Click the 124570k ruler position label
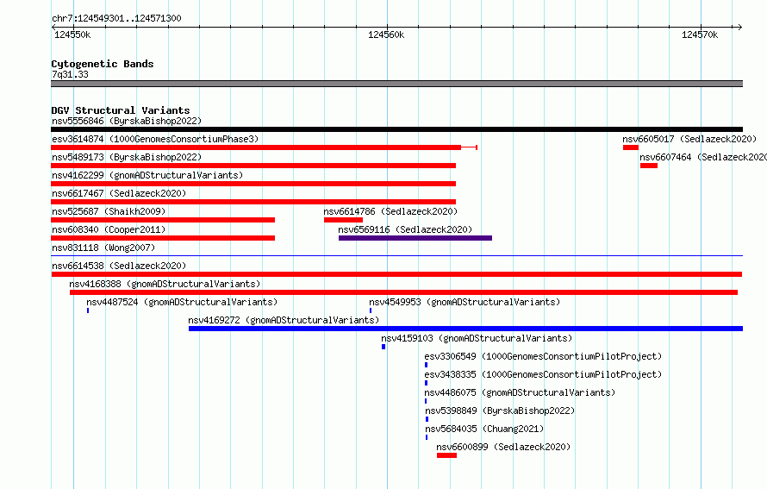 point(700,34)
